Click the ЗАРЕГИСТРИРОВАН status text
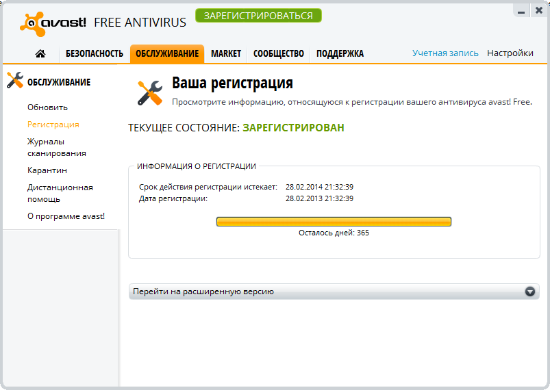550x390 pixels. tap(293, 127)
